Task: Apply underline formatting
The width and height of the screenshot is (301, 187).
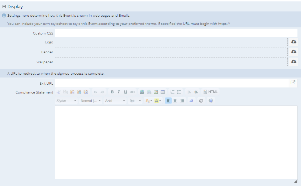Action: click(125, 92)
